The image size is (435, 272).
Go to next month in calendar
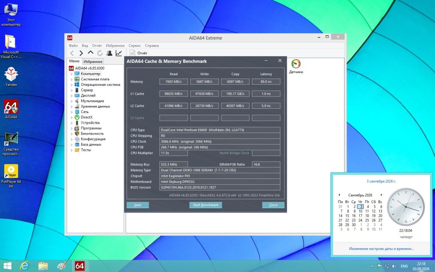pos(381,195)
